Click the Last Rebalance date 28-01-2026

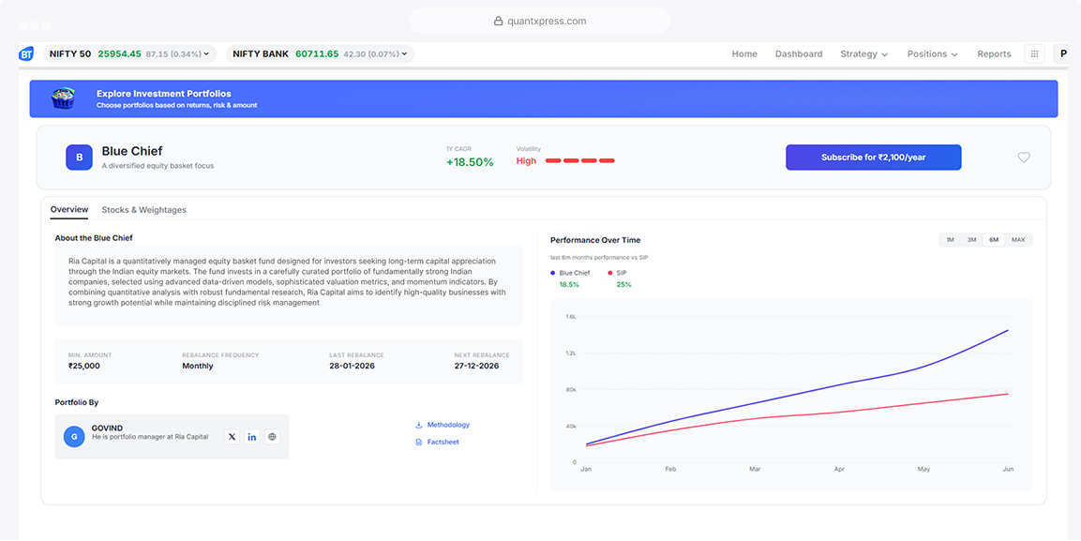tap(353, 366)
